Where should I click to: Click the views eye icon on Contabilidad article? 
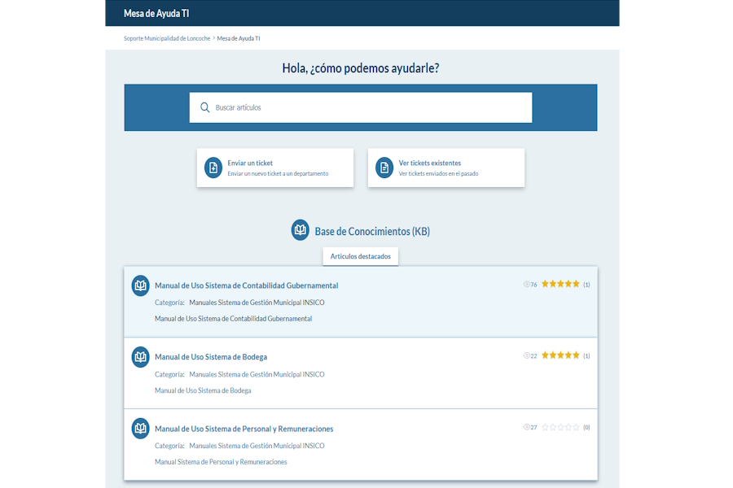[x=526, y=285]
